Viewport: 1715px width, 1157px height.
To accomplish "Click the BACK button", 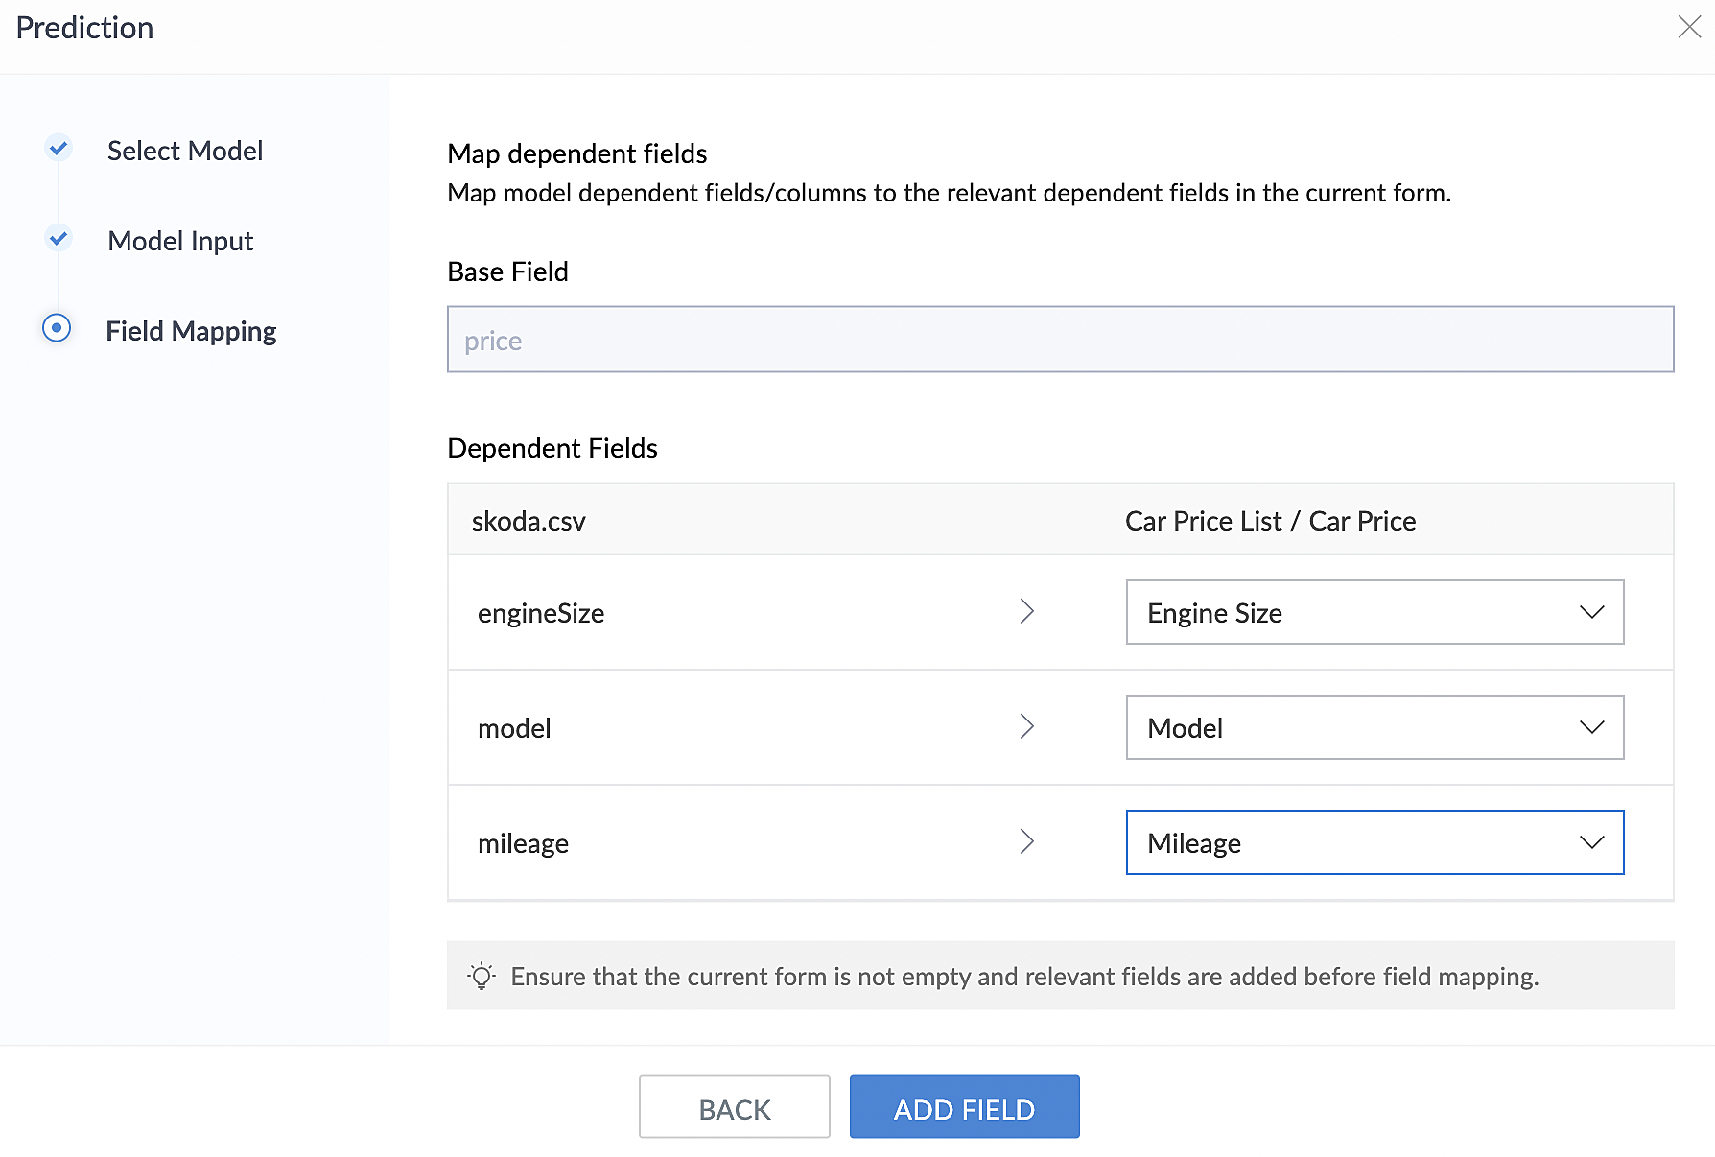I will [x=735, y=1107].
